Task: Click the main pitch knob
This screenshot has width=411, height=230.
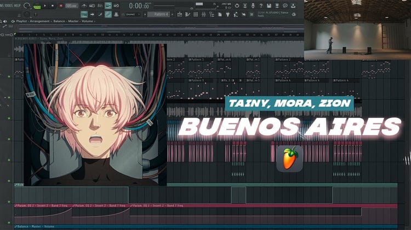Action: [x=27, y=14]
